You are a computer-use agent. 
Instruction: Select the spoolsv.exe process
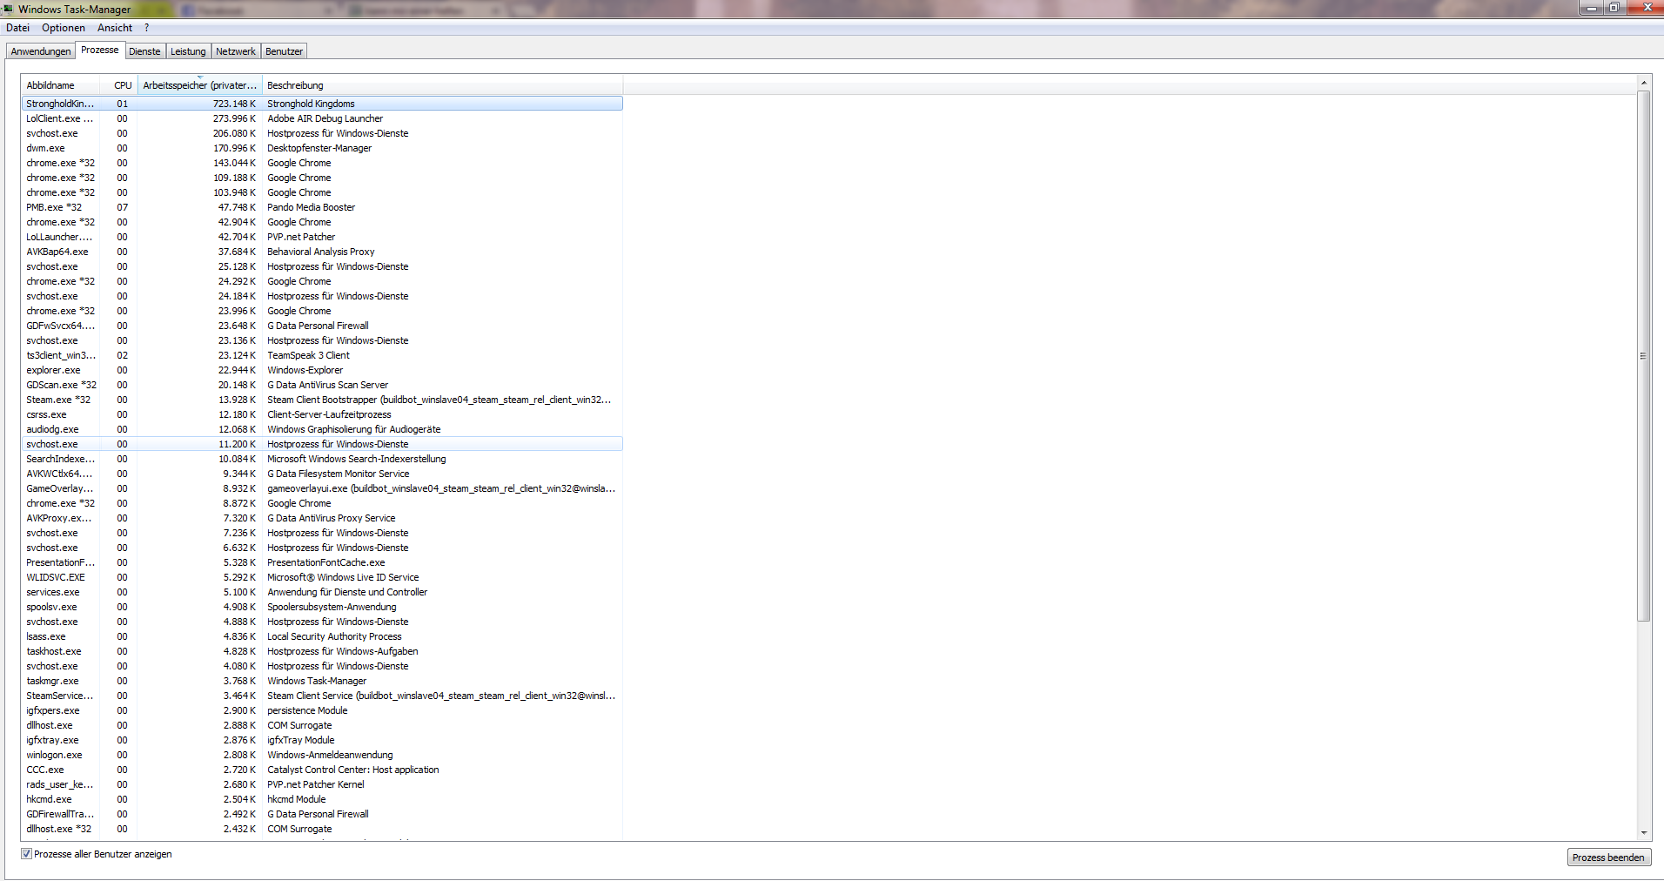click(322, 607)
